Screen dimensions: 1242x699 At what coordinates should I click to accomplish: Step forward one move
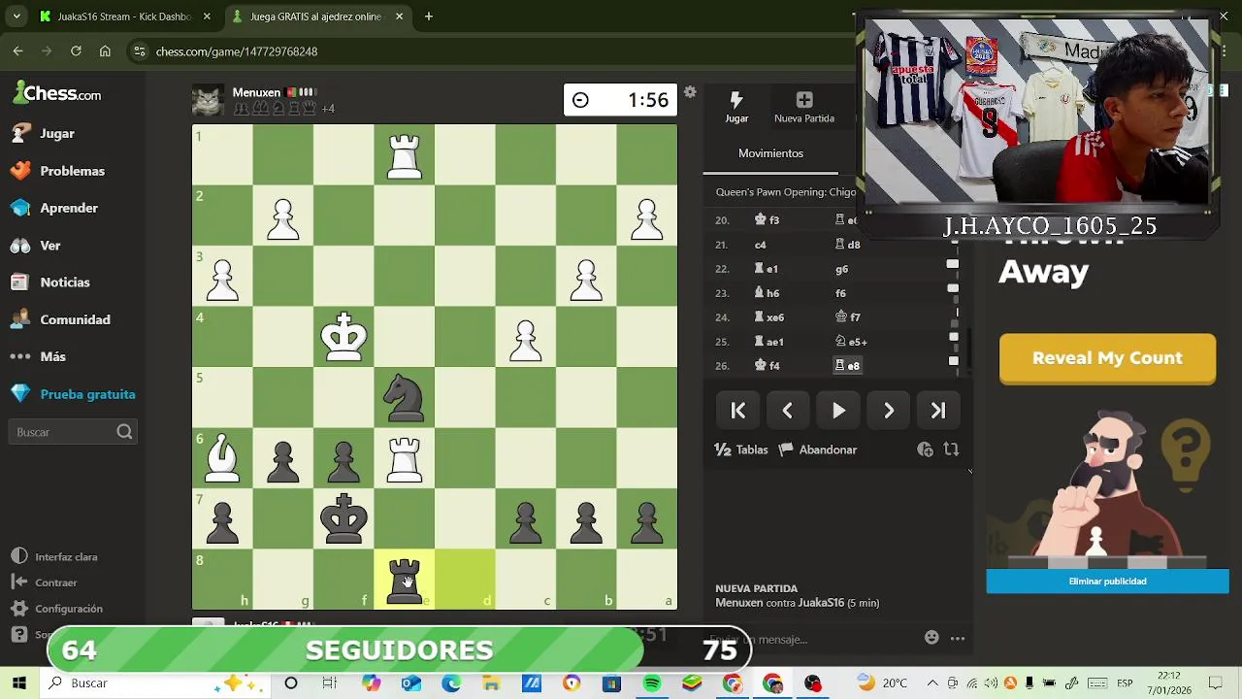click(x=889, y=411)
